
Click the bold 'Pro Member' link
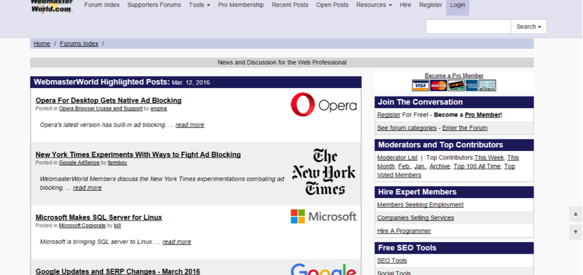[483, 115]
